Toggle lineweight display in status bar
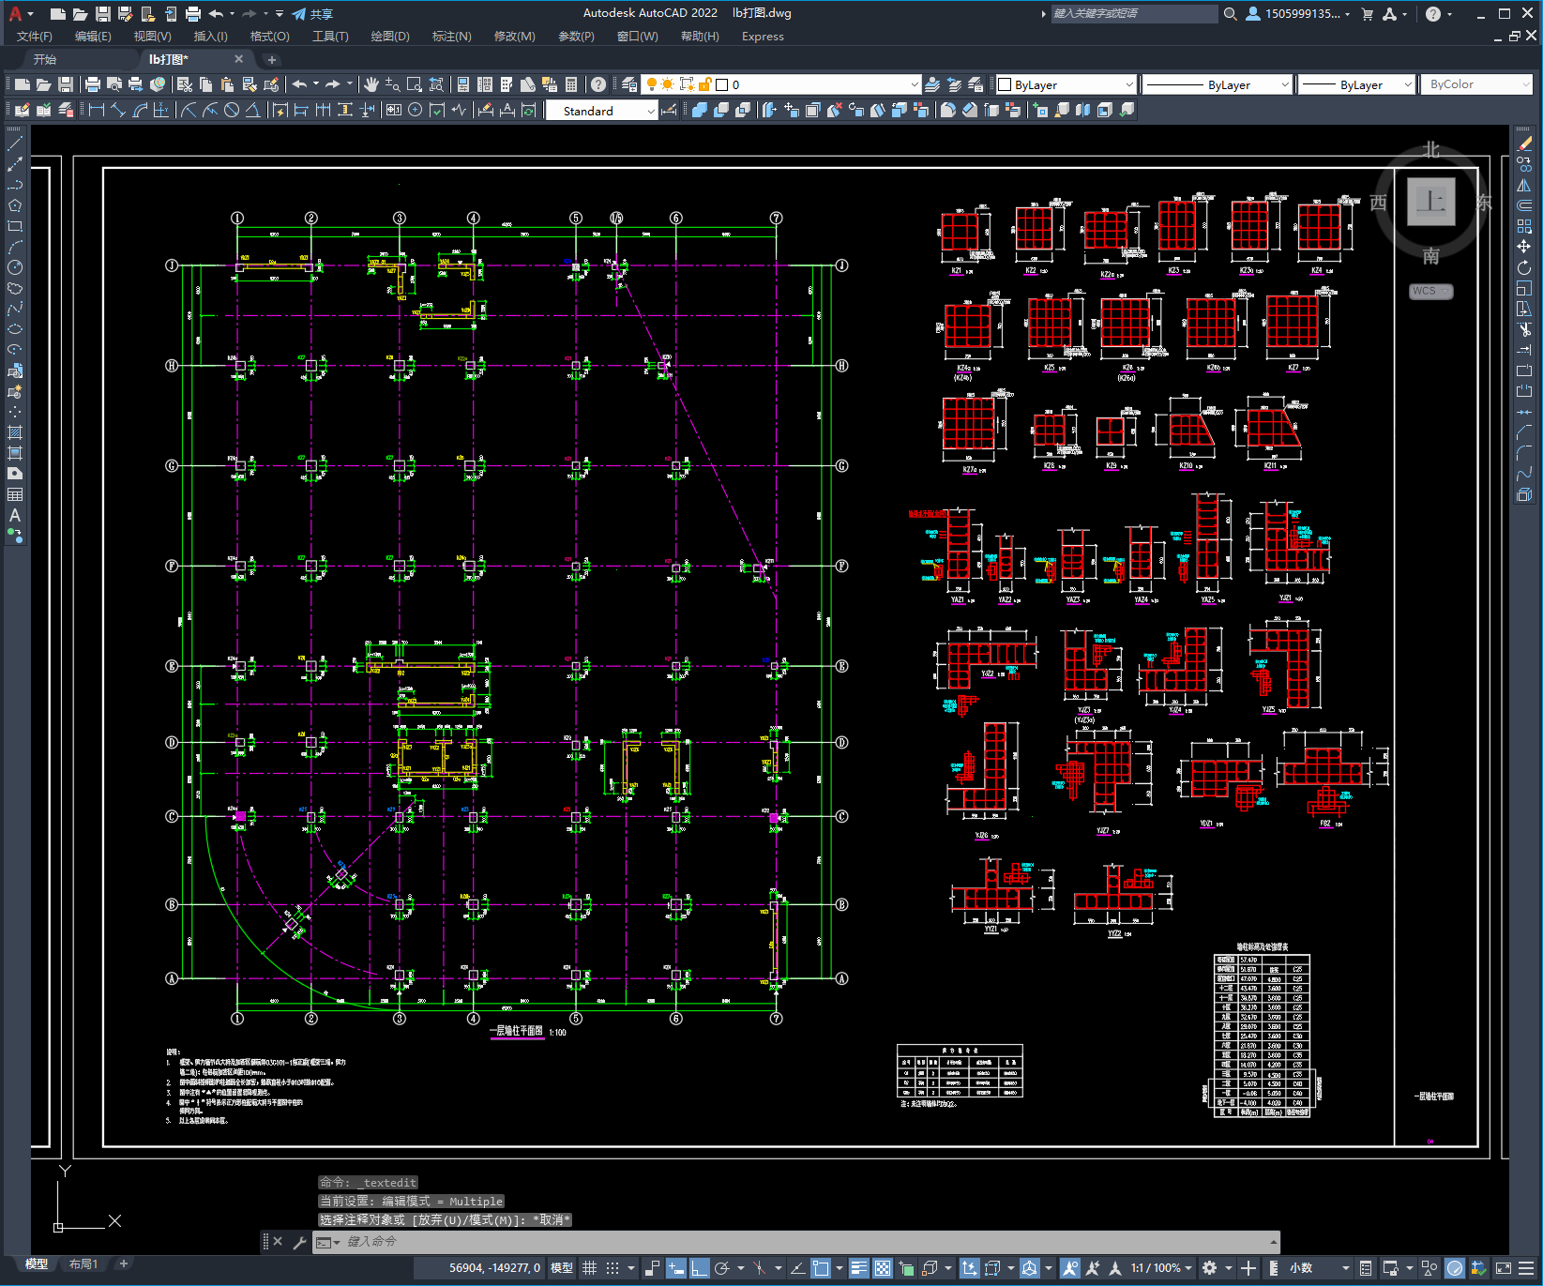 pos(859,1268)
